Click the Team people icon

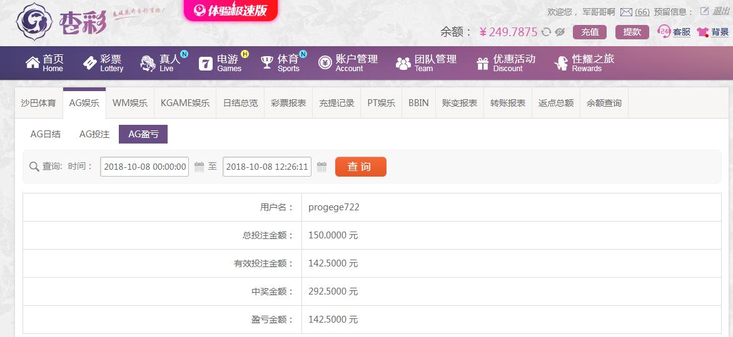coord(403,64)
